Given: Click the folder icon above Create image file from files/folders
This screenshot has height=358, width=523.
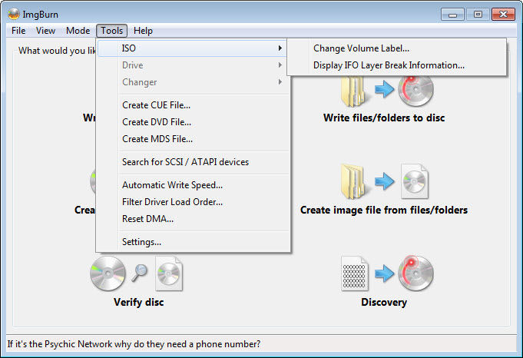Looking at the screenshot, I should coord(353,181).
